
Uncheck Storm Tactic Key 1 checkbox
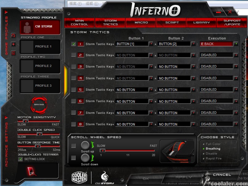coord(74,44)
